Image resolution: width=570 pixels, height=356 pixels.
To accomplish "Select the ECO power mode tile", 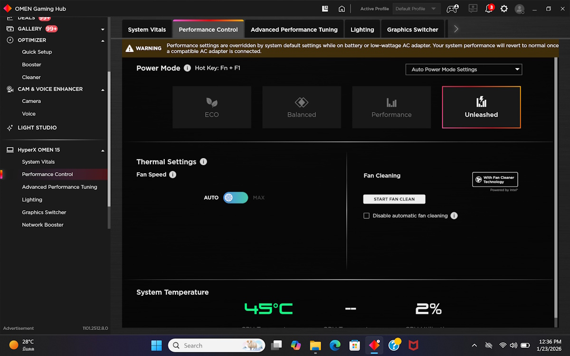I will pos(212,107).
